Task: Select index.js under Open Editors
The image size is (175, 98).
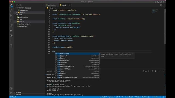Action: click(x=22, y=13)
